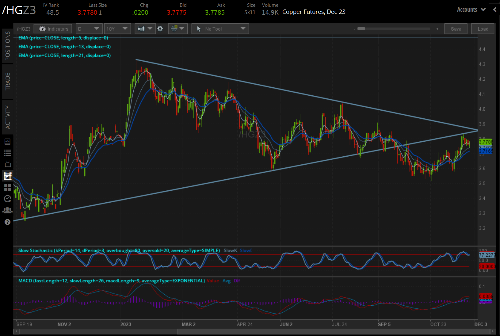Switch to the POSITIONS tab
This screenshot has width=500, height=336.
pyautogui.click(x=8, y=46)
